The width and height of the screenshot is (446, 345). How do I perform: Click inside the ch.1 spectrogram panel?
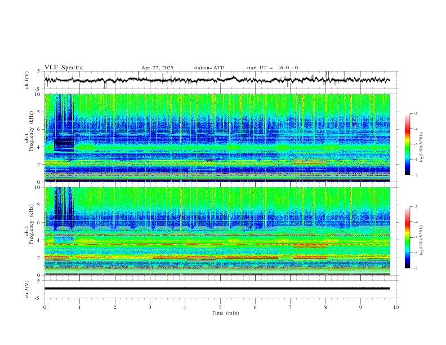[217, 138]
